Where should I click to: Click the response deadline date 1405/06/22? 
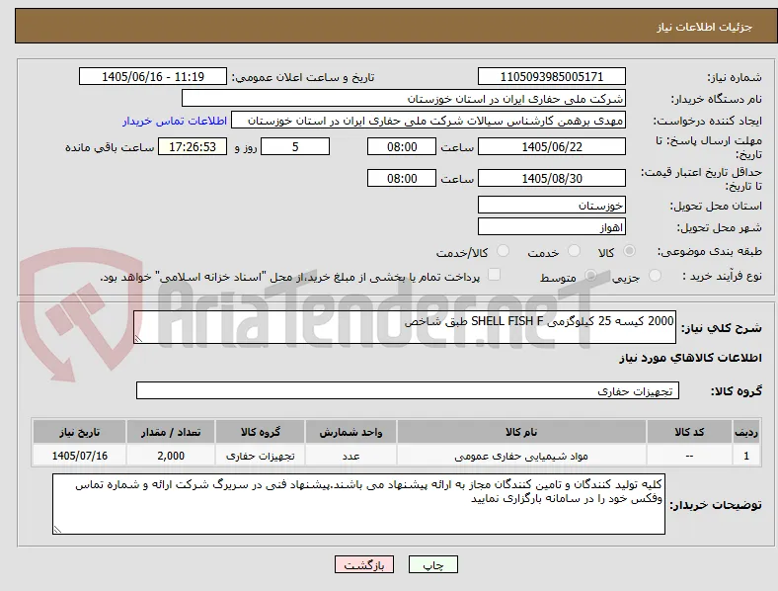(x=551, y=147)
